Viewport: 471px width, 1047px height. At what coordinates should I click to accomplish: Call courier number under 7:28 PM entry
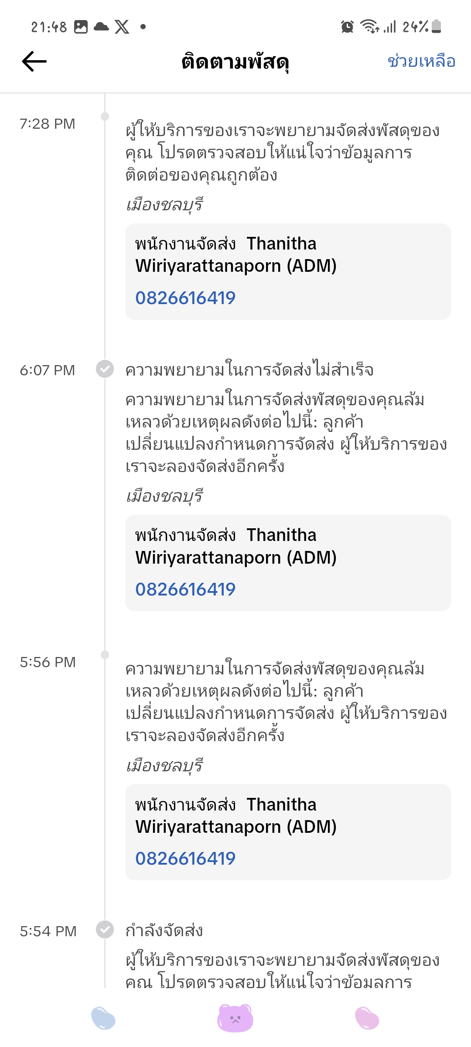point(185,298)
